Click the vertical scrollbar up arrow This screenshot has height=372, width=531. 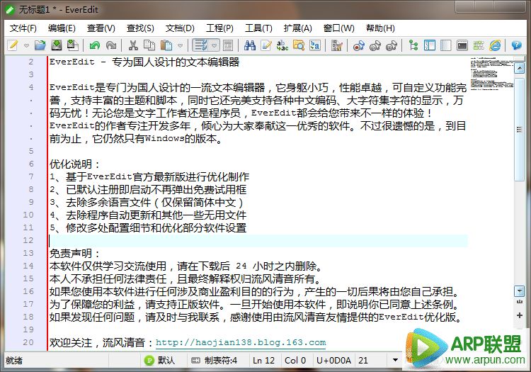(519, 69)
